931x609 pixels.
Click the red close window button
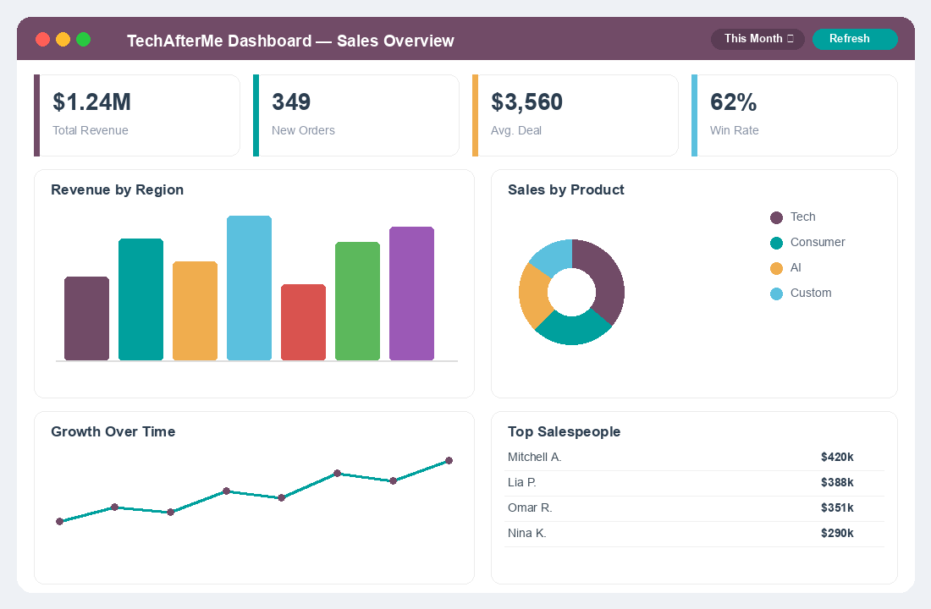pyautogui.click(x=43, y=40)
